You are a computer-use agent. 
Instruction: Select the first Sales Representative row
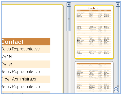point(26,49)
